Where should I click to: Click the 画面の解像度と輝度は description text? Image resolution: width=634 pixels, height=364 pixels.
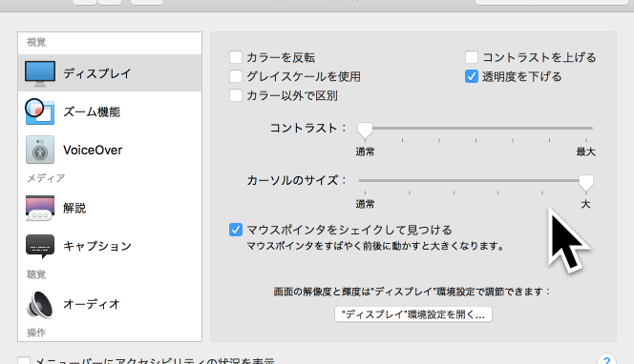(412, 292)
